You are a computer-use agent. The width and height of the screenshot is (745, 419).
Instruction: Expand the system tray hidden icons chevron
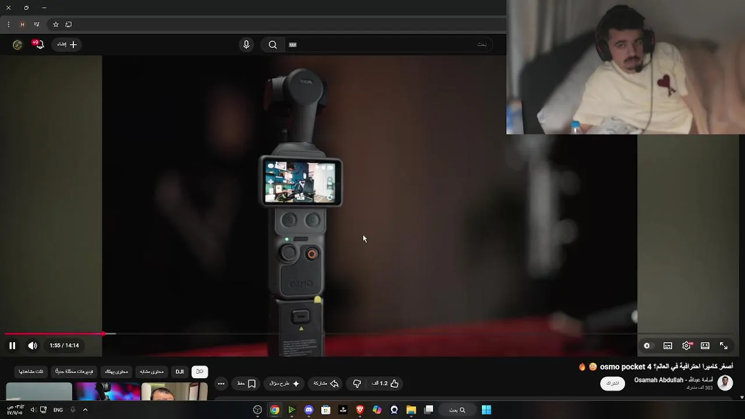click(85, 410)
